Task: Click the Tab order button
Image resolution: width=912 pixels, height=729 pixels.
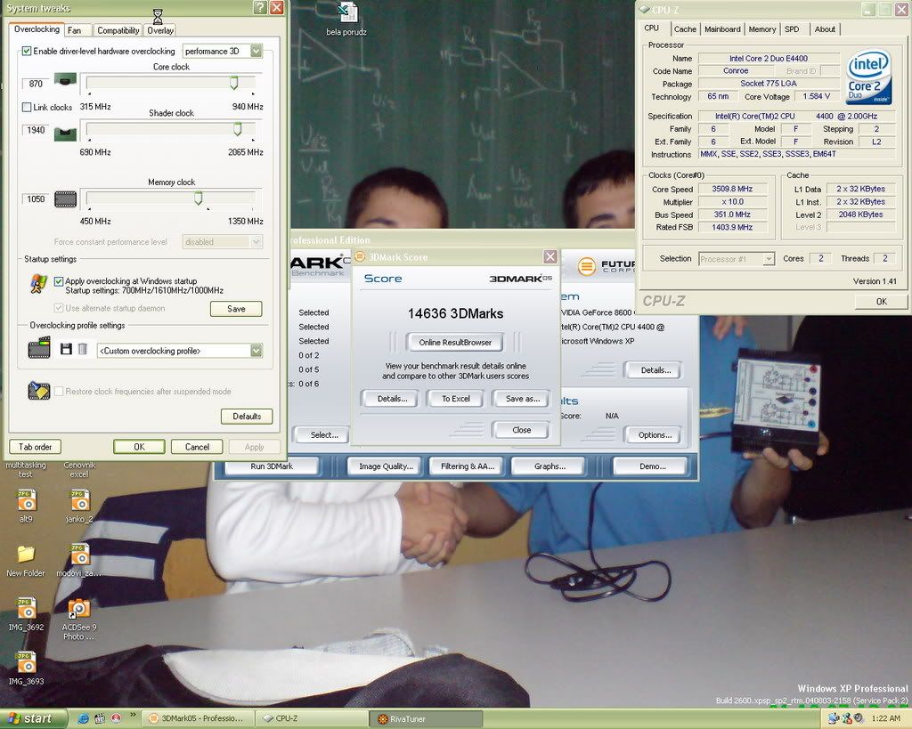Action: [35, 447]
